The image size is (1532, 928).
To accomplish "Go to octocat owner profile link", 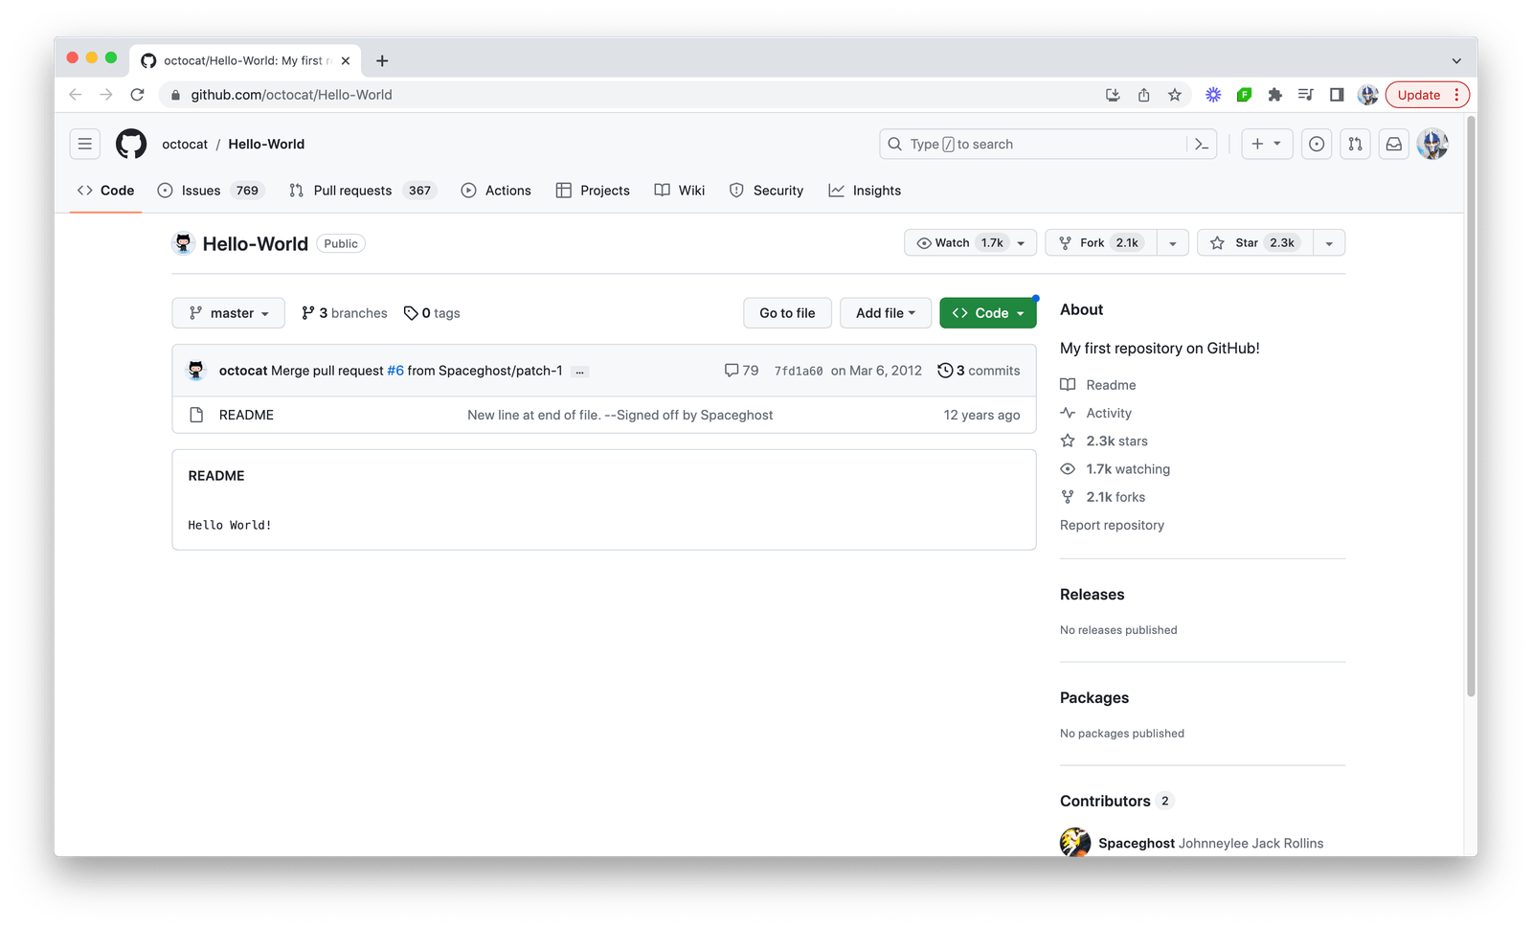I will [x=185, y=144].
